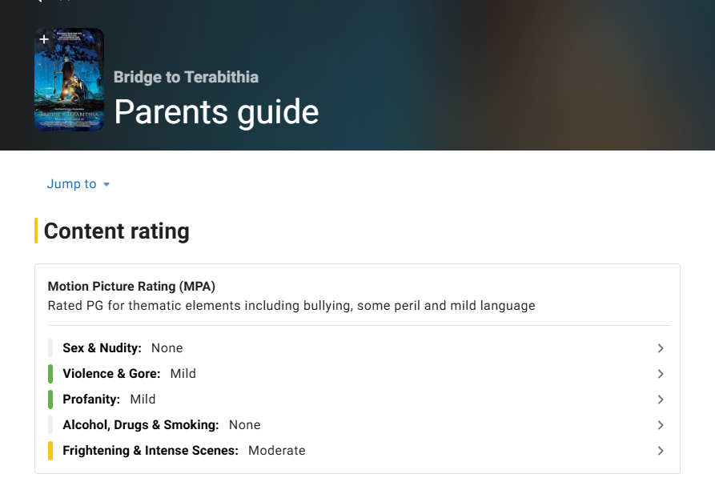Click the chevron on the Sex & Nudity row

(x=661, y=348)
